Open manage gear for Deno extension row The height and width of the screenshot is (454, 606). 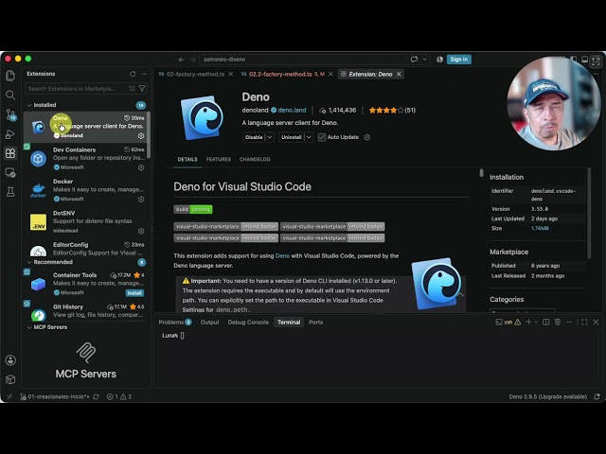click(x=141, y=136)
